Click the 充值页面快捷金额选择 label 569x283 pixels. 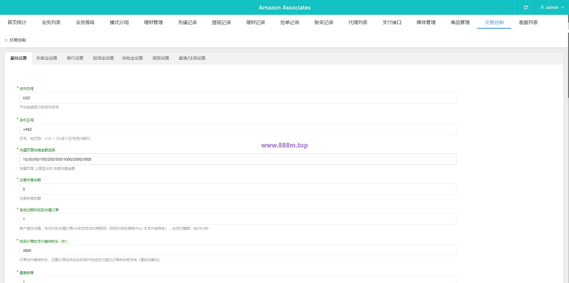coord(37,150)
